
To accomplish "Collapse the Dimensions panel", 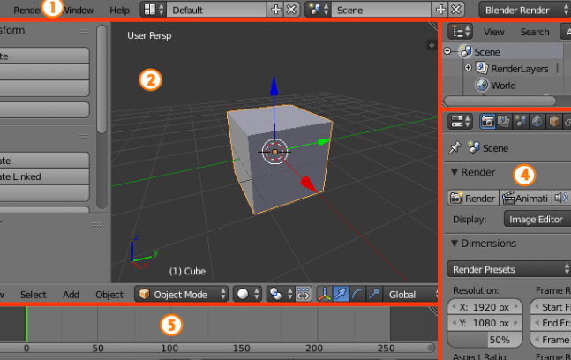I will (x=455, y=244).
